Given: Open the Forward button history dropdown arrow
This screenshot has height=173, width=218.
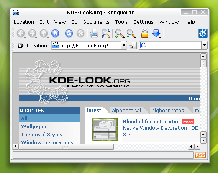Looking at the screenshot, I should coord(36,38).
